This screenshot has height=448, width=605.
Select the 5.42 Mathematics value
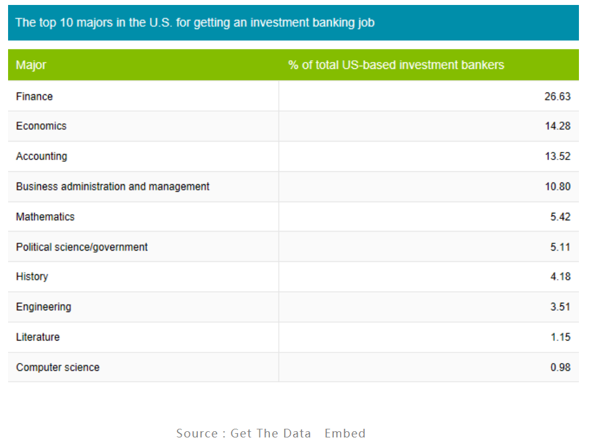click(560, 217)
